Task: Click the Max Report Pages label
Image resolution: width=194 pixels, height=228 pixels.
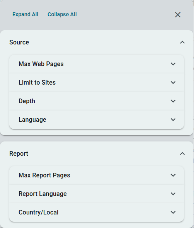Action: click(x=44, y=175)
